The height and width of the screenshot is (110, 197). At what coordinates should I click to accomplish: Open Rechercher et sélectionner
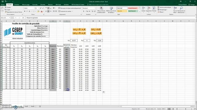tap(181, 10)
